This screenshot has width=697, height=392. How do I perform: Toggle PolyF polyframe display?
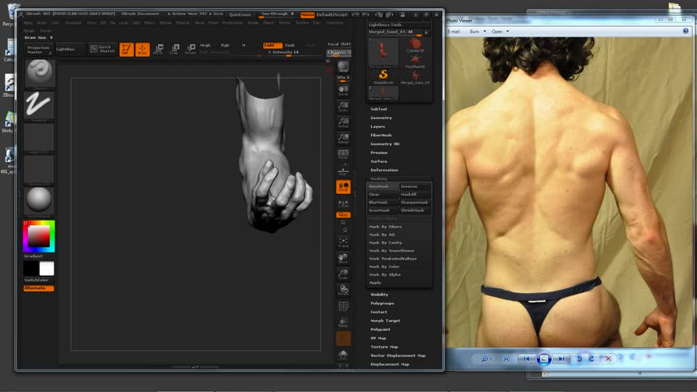click(x=343, y=306)
